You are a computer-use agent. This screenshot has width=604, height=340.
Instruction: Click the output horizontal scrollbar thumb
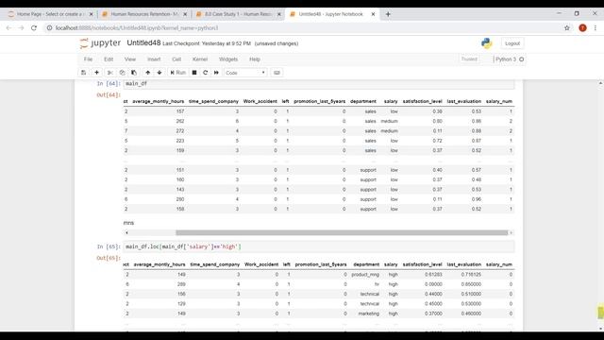[x=342, y=233]
